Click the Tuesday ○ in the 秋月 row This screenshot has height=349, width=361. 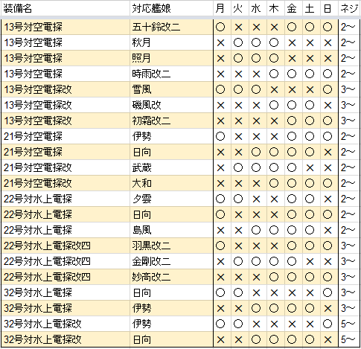[x=238, y=42]
